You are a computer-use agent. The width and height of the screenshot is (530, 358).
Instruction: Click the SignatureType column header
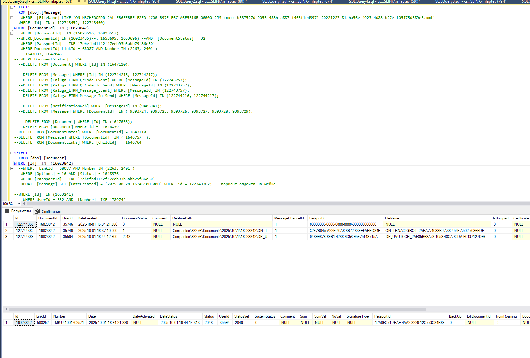click(x=358, y=316)
